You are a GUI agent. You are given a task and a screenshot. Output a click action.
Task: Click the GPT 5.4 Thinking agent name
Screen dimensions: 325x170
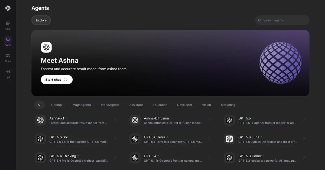click(63, 156)
